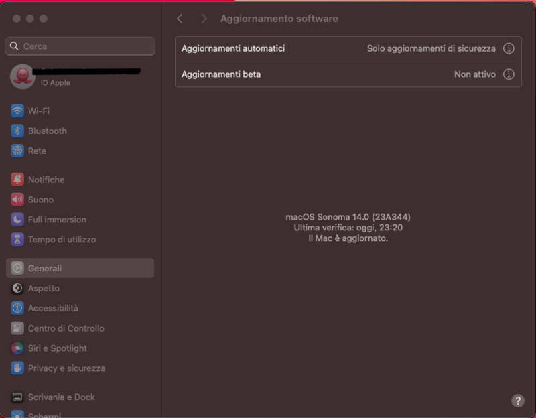Image resolution: width=536 pixels, height=418 pixels.
Task: Click the Aspetto icon
Action: [17, 288]
